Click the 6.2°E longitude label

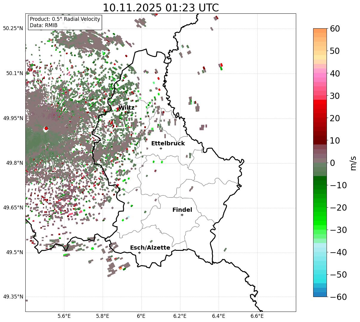point(180,316)
